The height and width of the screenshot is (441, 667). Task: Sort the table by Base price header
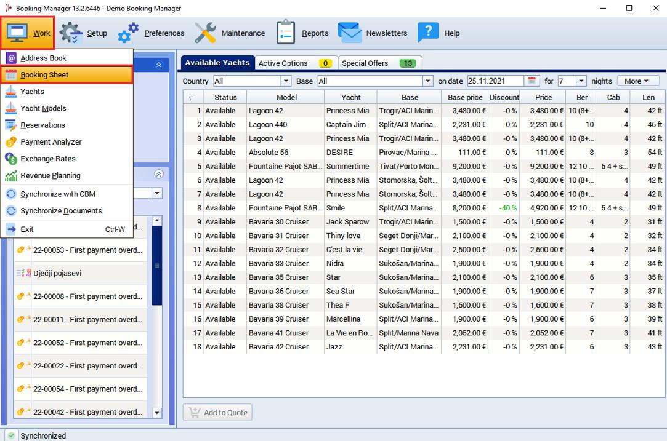pyautogui.click(x=465, y=97)
